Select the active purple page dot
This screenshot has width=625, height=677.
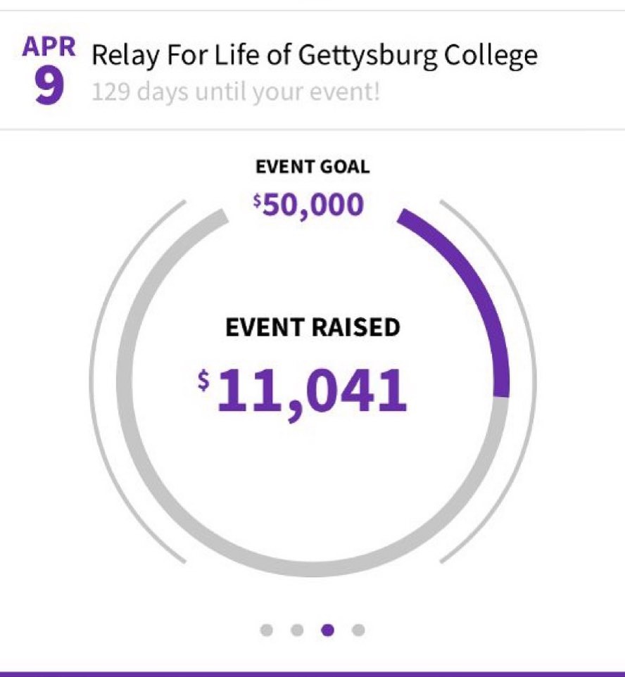click(x=328, y=630)
